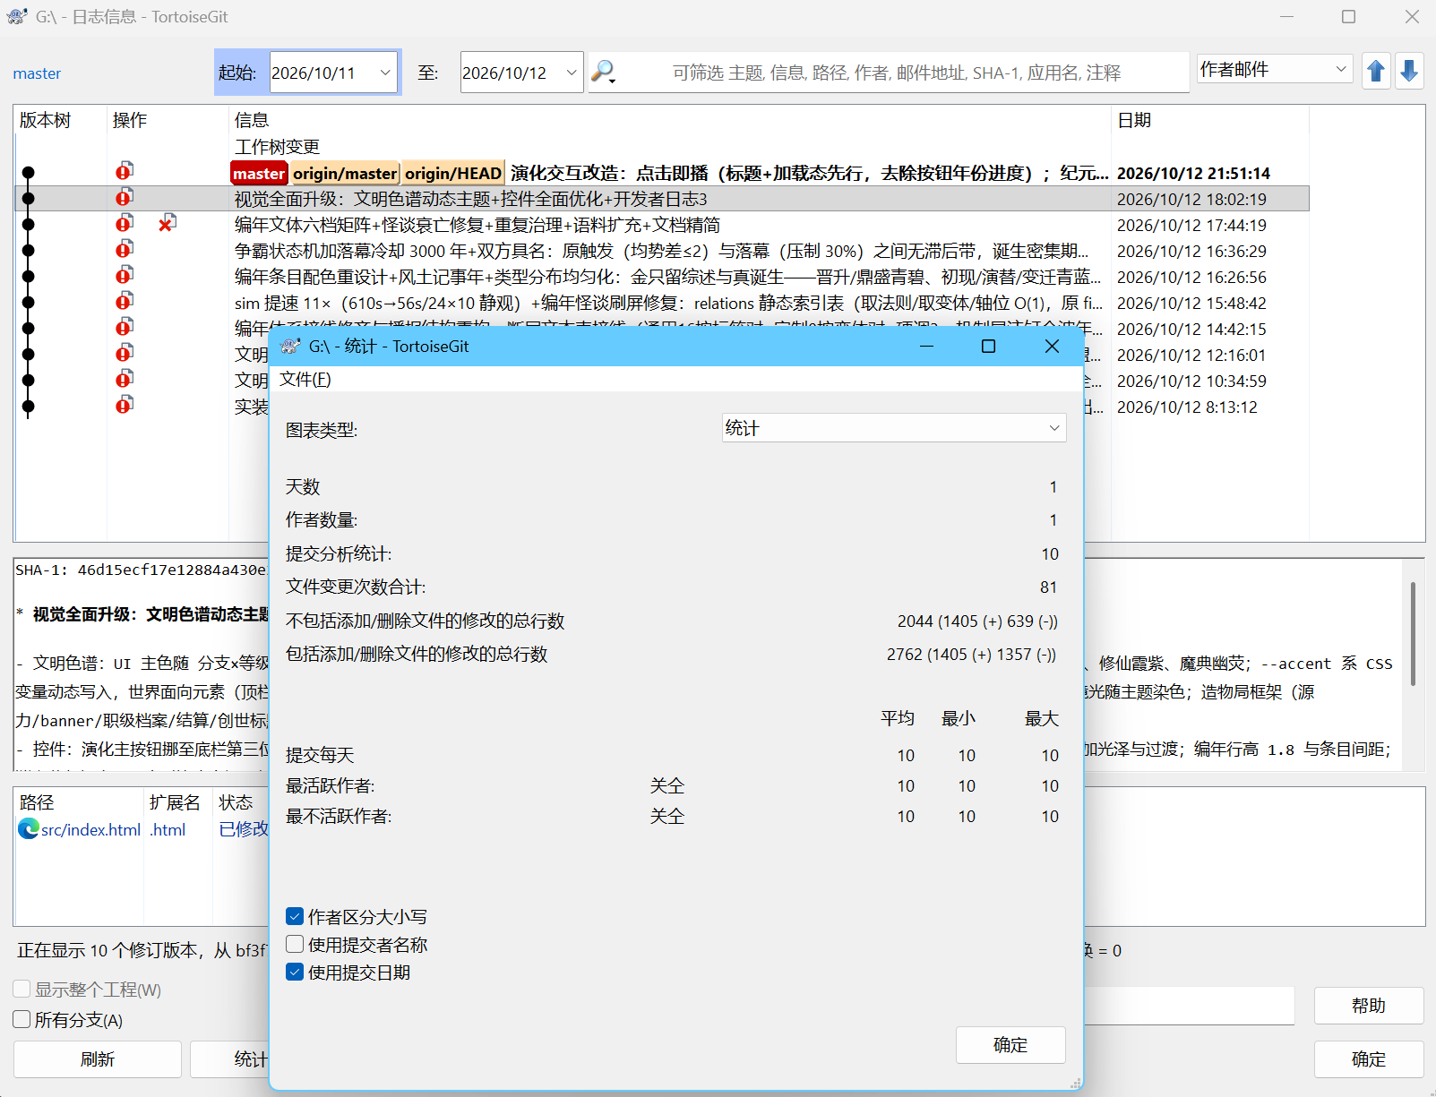Viewport: 1436px width, 1097px height.
Task: Click the modified icon on the 15:48:42 row
Action: 125,301
